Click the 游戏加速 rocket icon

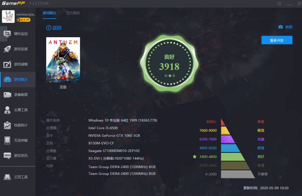7,49
